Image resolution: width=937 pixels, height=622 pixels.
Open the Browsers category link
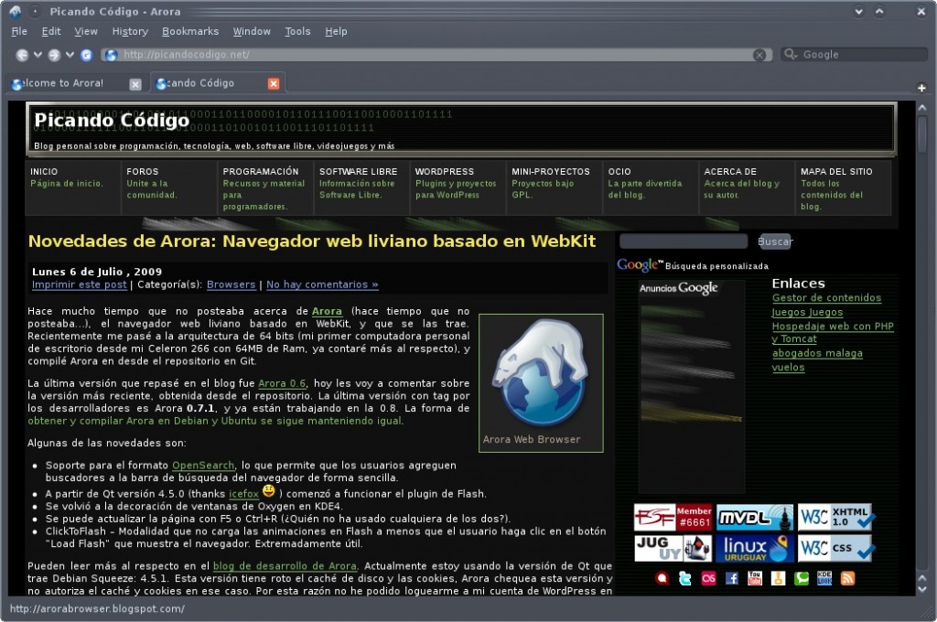point(231,284)
